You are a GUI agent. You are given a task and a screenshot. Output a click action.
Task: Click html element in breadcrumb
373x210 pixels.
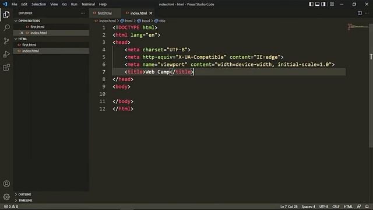pos(129,21)
